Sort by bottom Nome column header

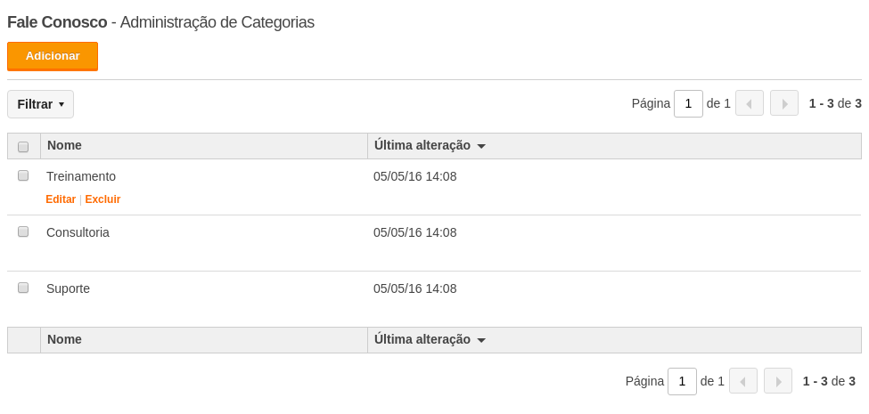point(64,339)
